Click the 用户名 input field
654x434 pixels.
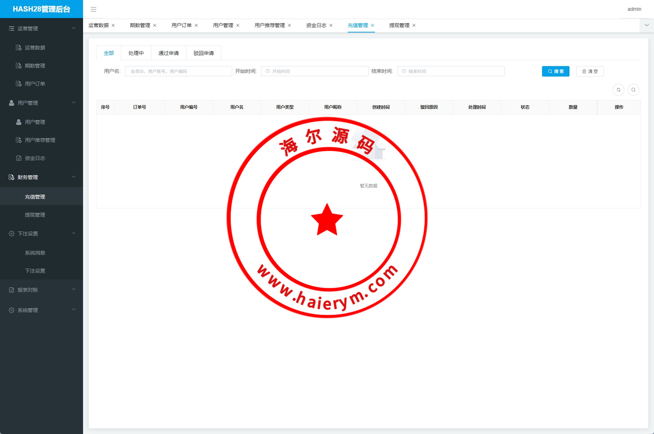pos(178,71)
